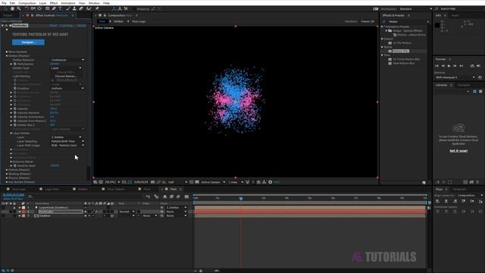The image size is (485, 273).
Task: Switch to the Audio panel tab
Action: coord(455,15)
